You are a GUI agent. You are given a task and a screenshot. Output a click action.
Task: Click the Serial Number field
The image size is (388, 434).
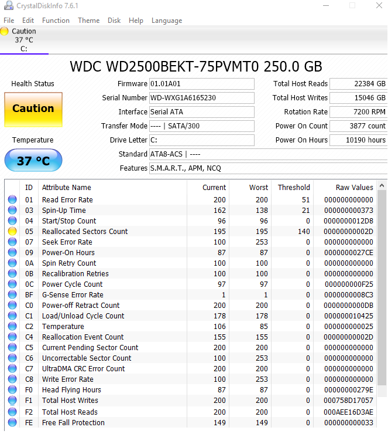coord(202,98)
